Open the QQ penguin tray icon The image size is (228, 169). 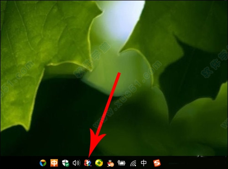tap(110, 164)
